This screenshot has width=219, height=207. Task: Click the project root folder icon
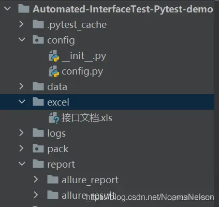click(24, 8)
